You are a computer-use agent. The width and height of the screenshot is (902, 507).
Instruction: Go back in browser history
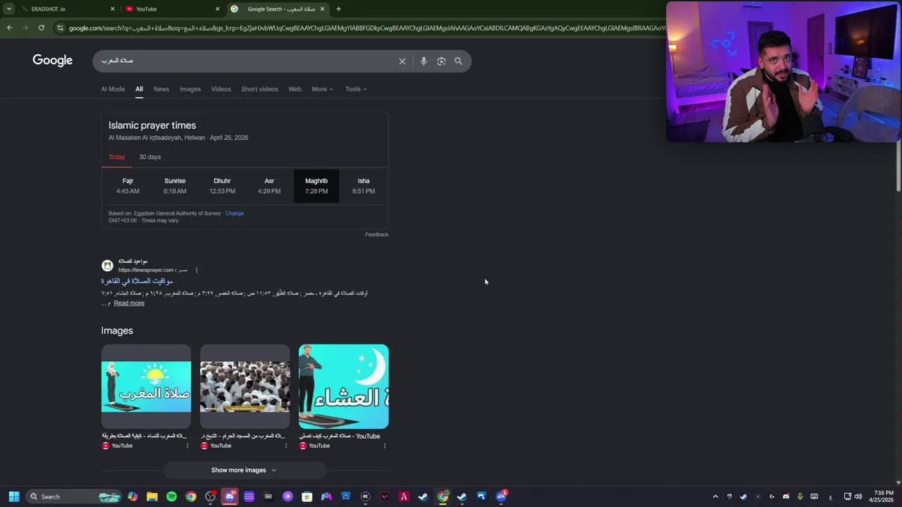click(x=9, y=27)
